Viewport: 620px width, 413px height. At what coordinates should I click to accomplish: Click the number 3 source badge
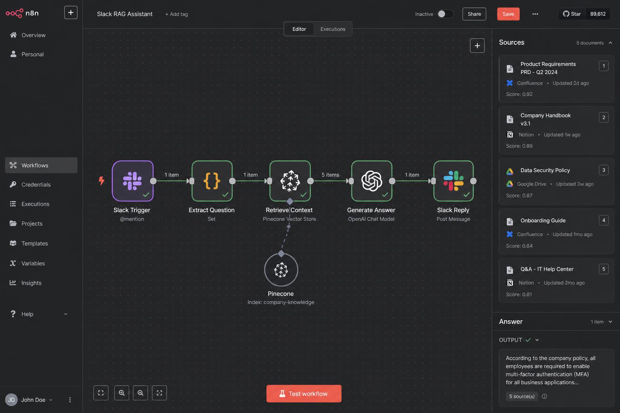(604, 170)
